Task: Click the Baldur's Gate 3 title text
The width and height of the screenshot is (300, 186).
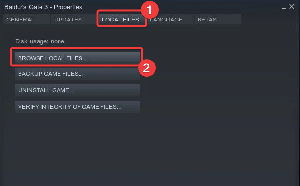Action: [x=26, y=7]
